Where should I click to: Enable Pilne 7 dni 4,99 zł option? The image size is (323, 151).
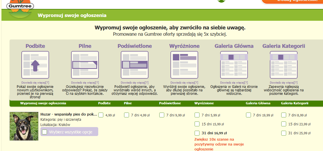pyautogui.click(x=127, y=115)
